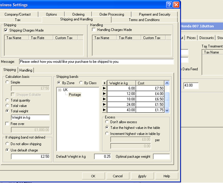Image resolution: width=223 pixels, height=183 pixels.
Task: Uncheck Shipping Charges Made checkbox
Action: [6, 30]
